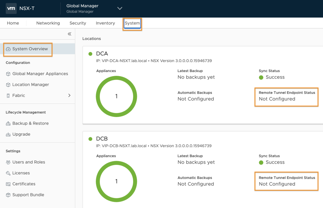The image size is (323, 208).
Task: Expand the Fabric submenu arrow
Action: coord(69,95)
